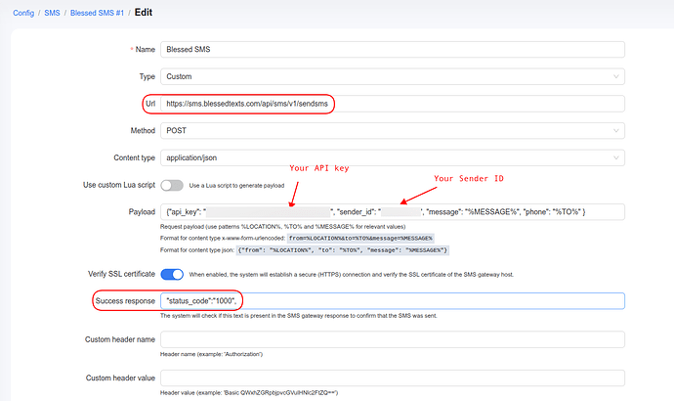This screenshot has width=674, height=401.
Task: Click the Type field chevron arrow
Action: coord(614,75)
